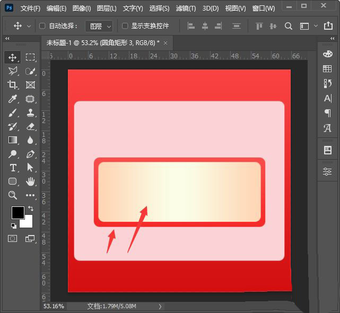Select the Clone Stamp tool

[30, 113]
